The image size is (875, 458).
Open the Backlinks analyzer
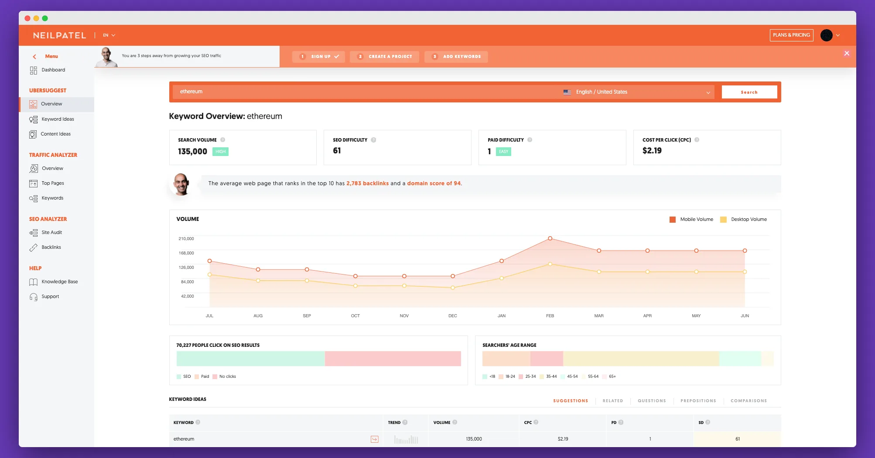click(x=51, y=247)
